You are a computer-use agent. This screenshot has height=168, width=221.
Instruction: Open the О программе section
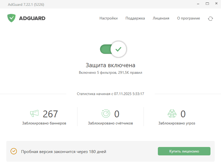pos(188,18)
